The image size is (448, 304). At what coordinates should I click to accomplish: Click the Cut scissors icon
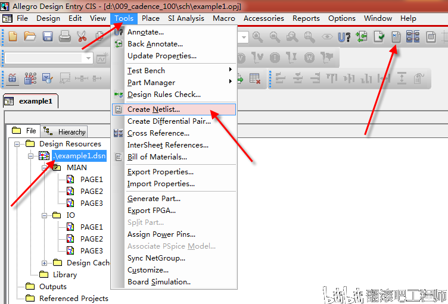point(82,36)
